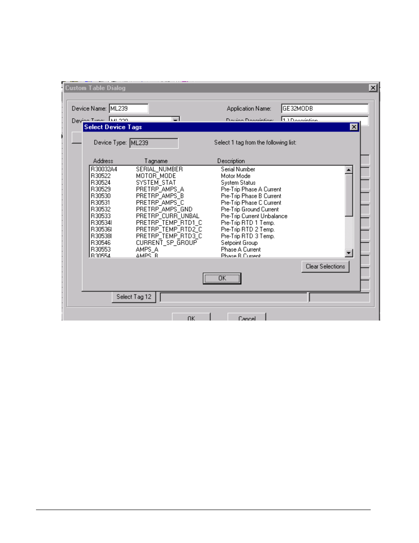Select the PRETRP_TEMP_RTD2_C tag row

(x=217, y=230)
